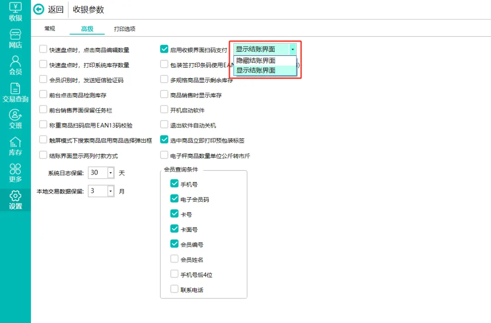The image size is (491, 323).
Task: Expand 系统日志保留 days dropdown arrow
Action: 110,173
